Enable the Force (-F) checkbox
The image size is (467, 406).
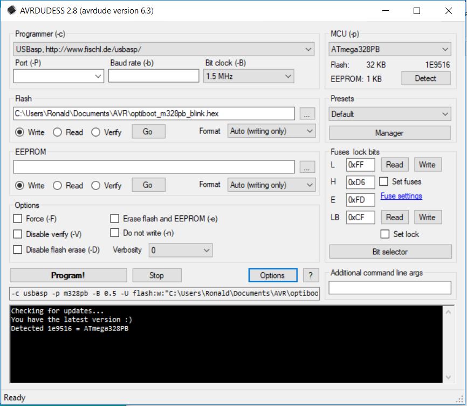point(18,219)
